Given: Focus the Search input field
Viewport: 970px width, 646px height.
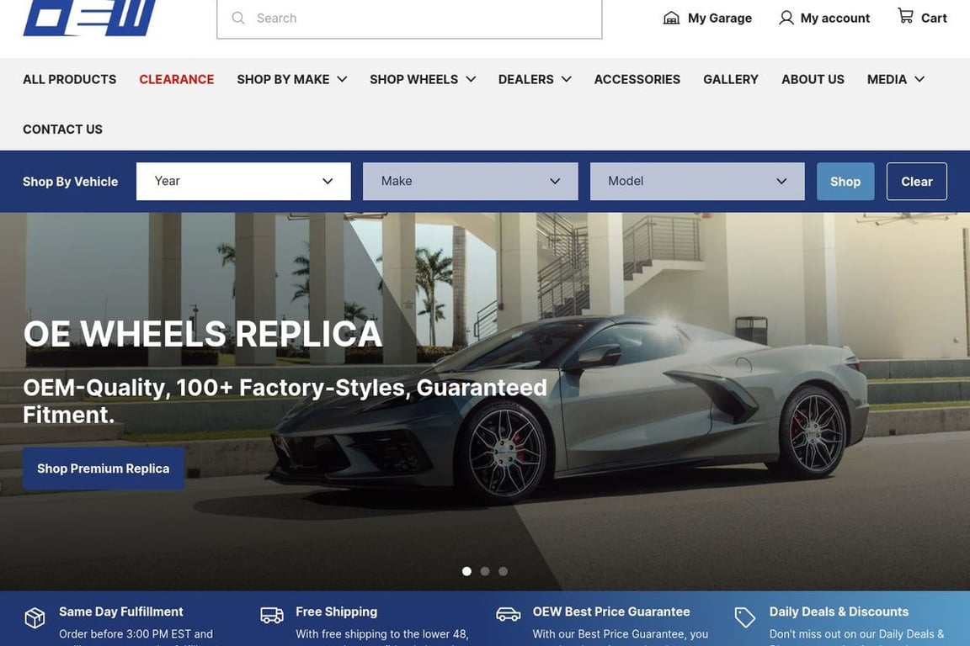Looking at the screenshot, I should point(409,19).
